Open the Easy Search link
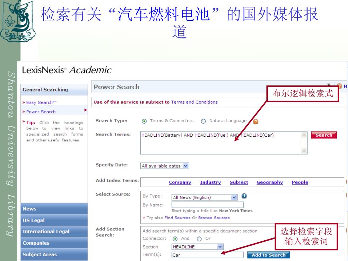The height and width of the screenshot is (261, 348). click(x=41, y=102)
